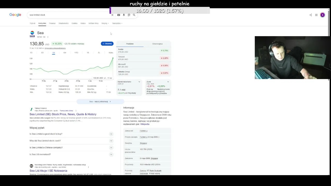Viewport: 331px width, 186px height.
Task: Click Singapur in the Założenie row
Action: (154, 158)
